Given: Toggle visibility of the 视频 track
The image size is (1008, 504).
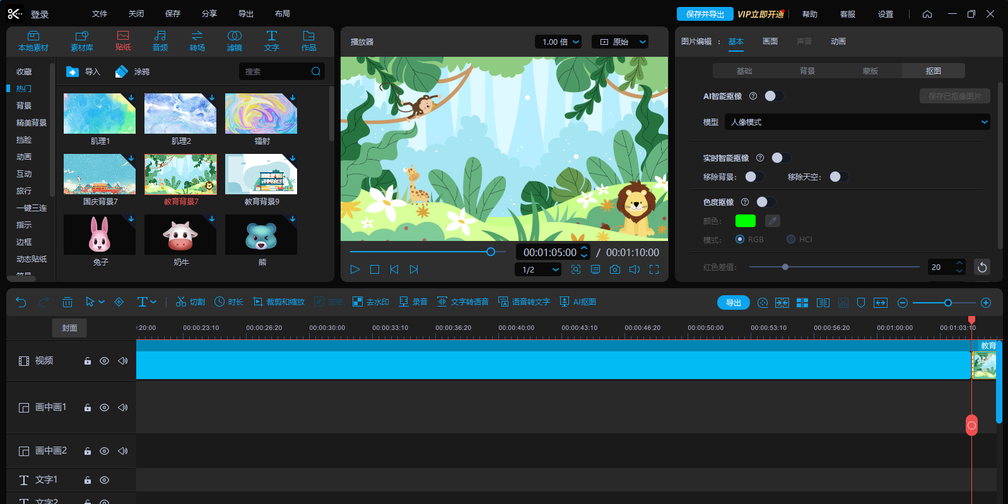Looking at the screenshot, I should [x=105, y=361].
